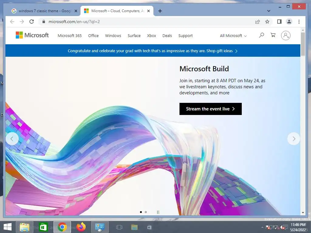Click the Microsoft Build heading
Image resolution: width=311 pixels, height=233 pixels.
click(x=204, y=69)
